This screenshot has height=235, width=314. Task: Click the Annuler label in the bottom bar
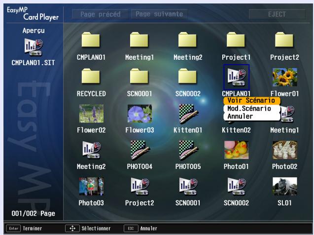point(149,229)
